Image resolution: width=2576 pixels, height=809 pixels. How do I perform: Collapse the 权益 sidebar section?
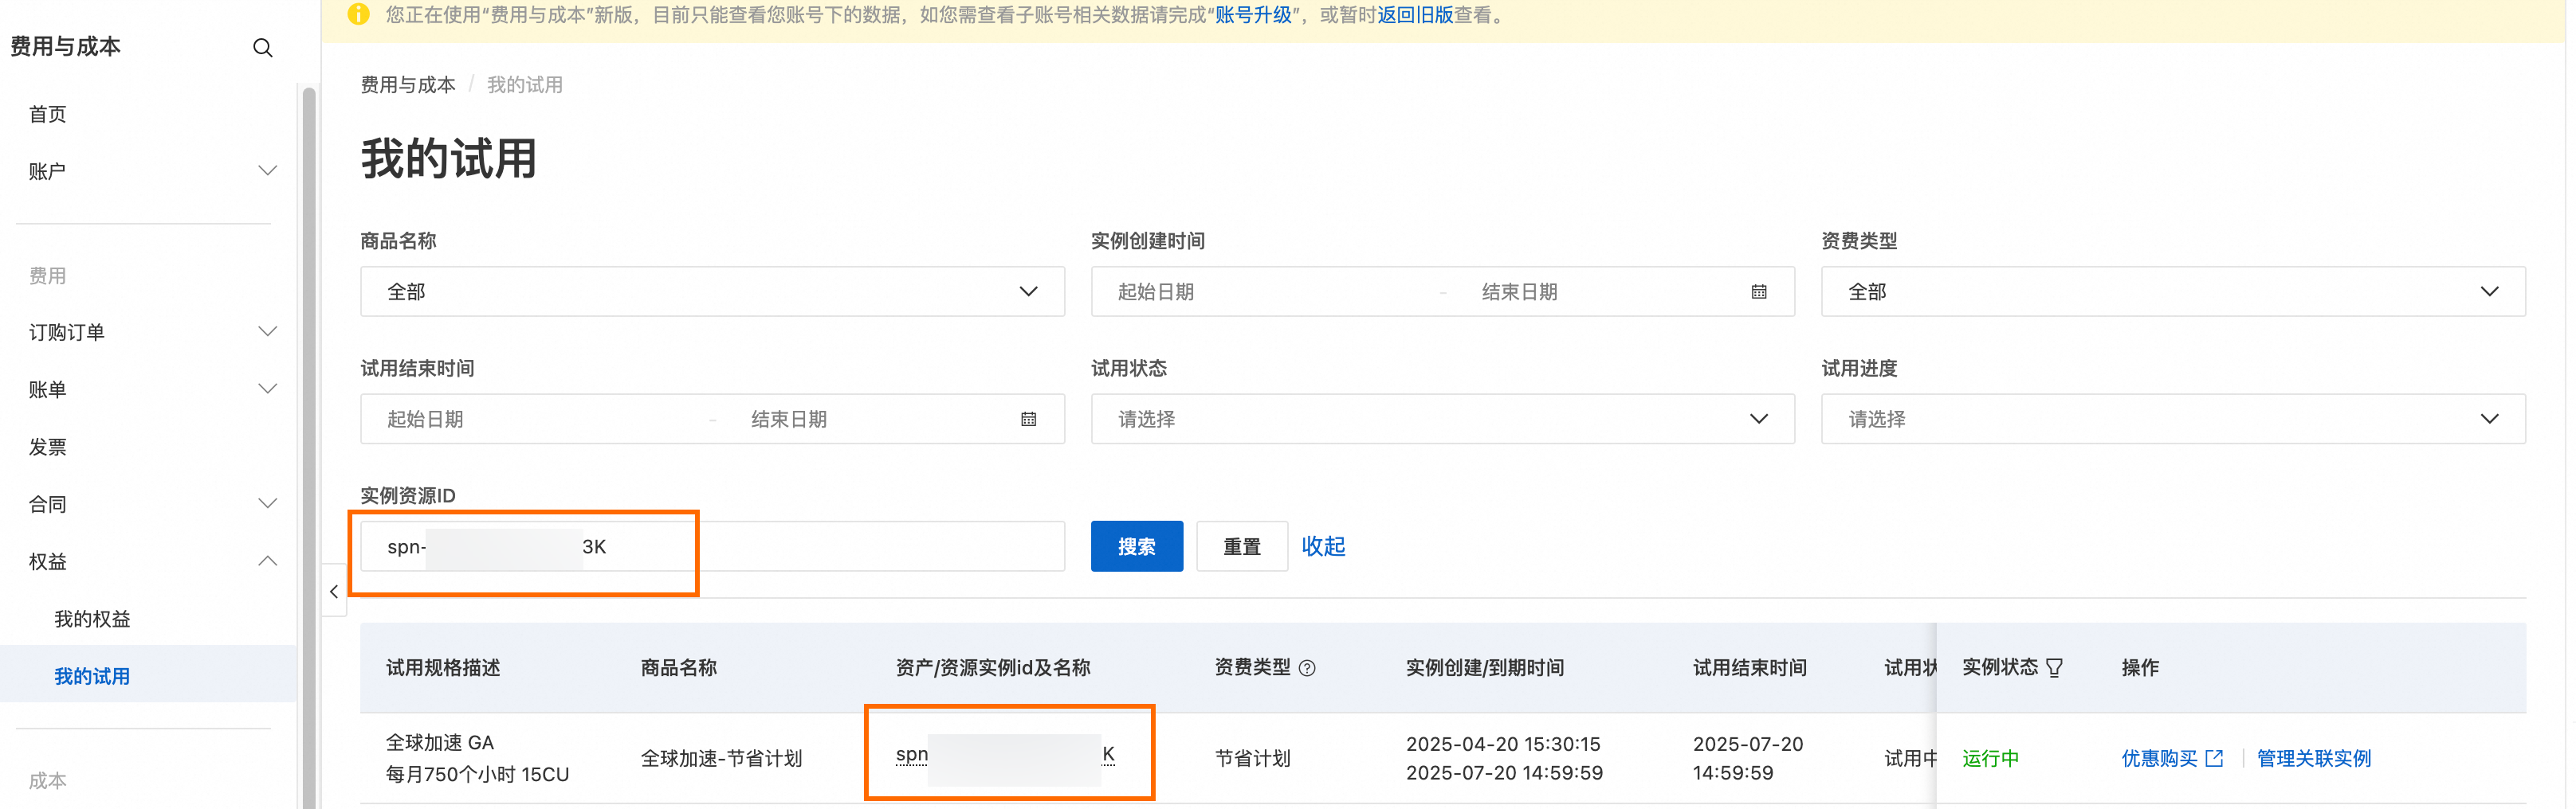click(x=267, y=561)
